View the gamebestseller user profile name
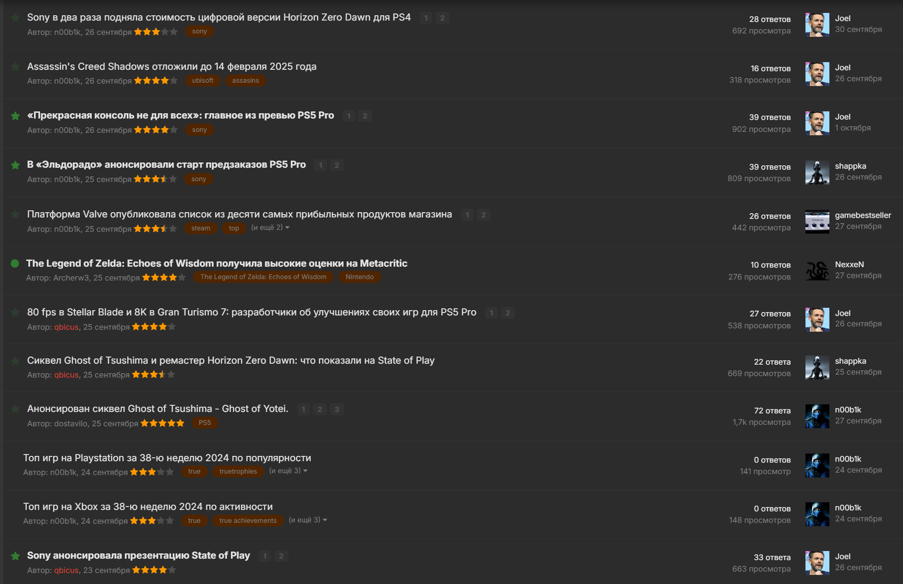This screenshot has height=584, width=903. point(863,215)
